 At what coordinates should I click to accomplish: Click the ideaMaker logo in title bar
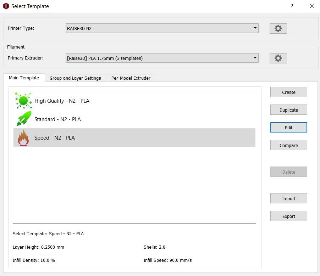click(6, 6)
